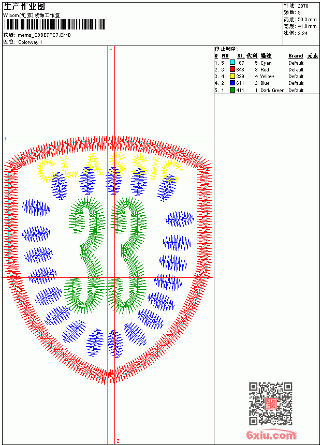The width and height of the screenshot is (321, 445).
Task: Click the barcode under the studio name
Action: click(54, 24)
